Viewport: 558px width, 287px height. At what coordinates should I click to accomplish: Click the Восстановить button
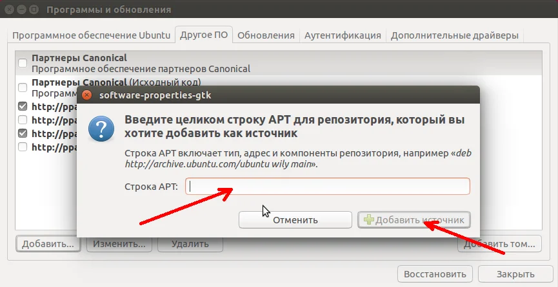tap(435, 274)
